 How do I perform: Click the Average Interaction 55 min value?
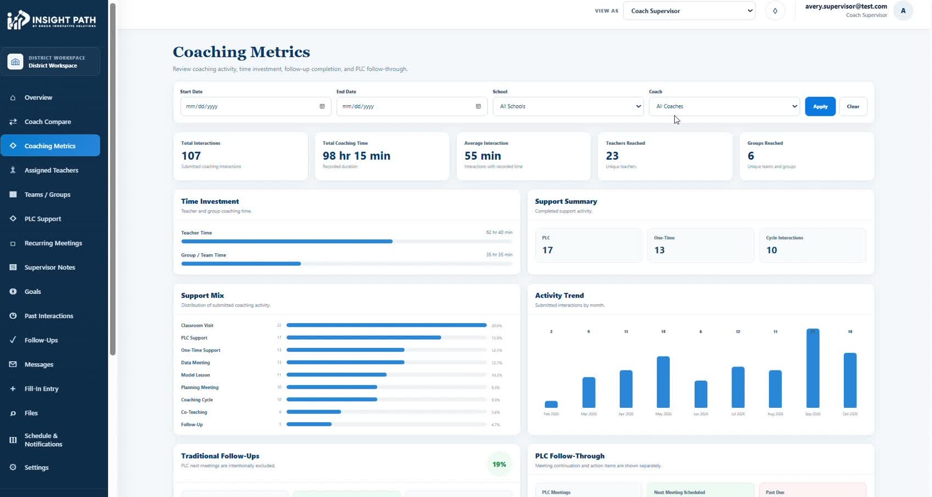483,156
